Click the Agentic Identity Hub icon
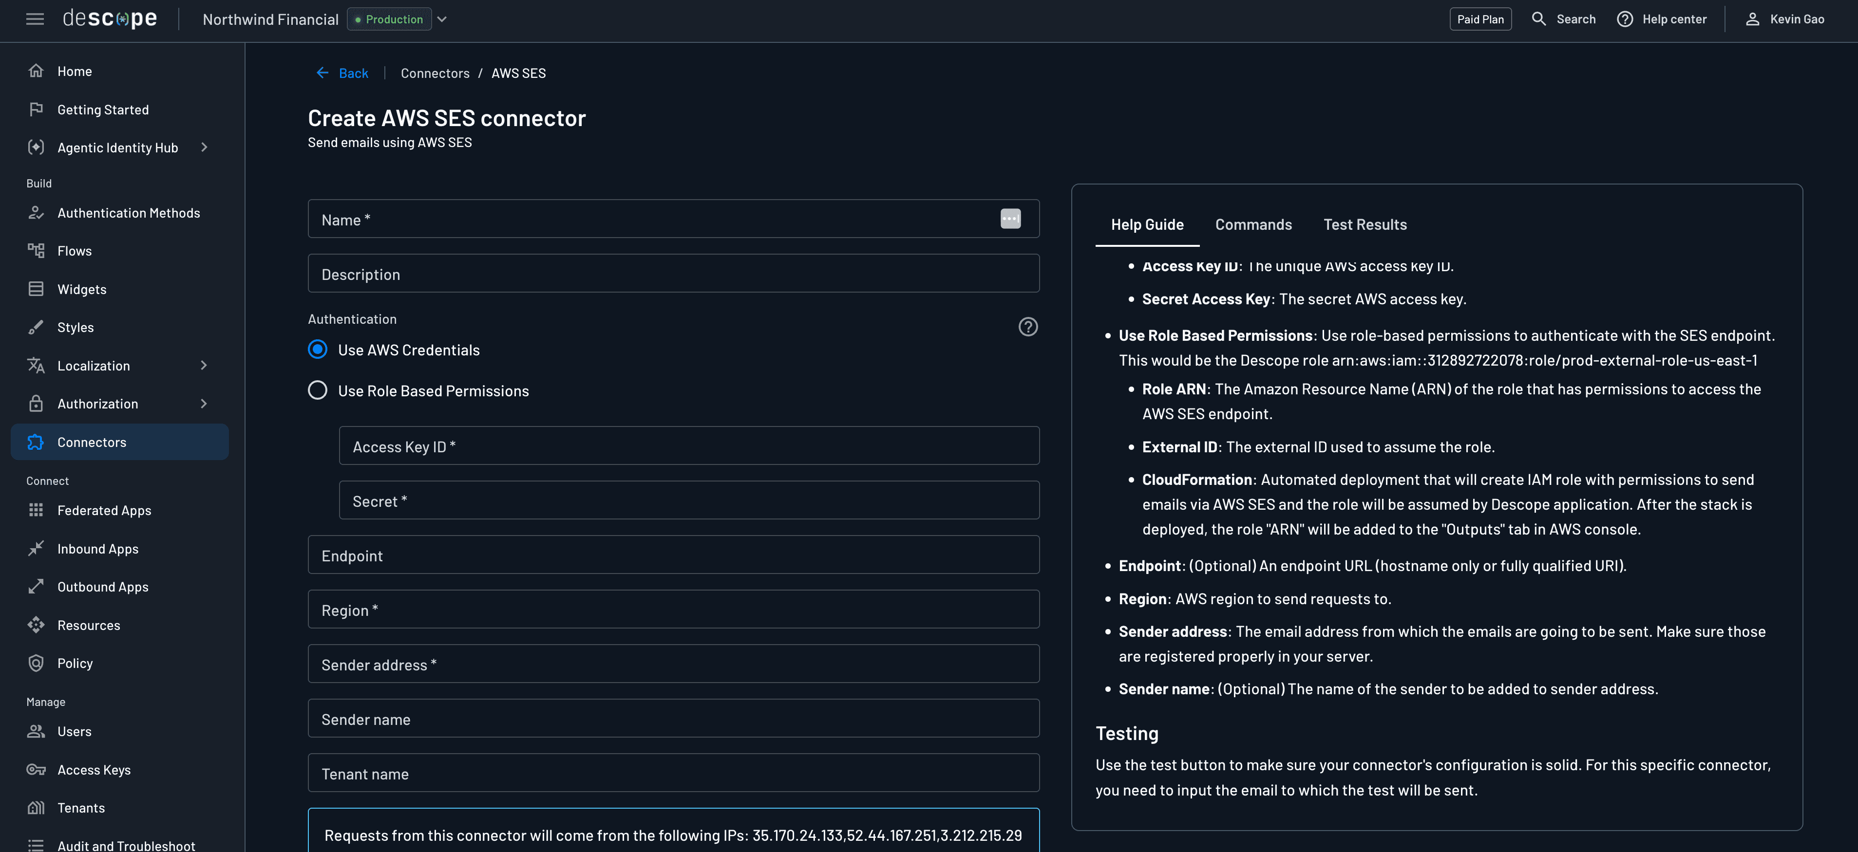1858x852 pixels. (36, 147)
